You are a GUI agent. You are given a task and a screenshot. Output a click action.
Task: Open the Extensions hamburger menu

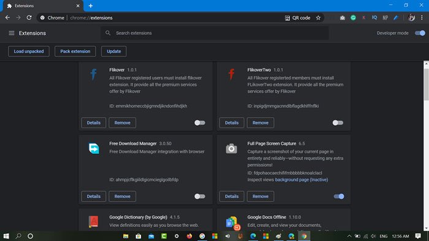12,33
